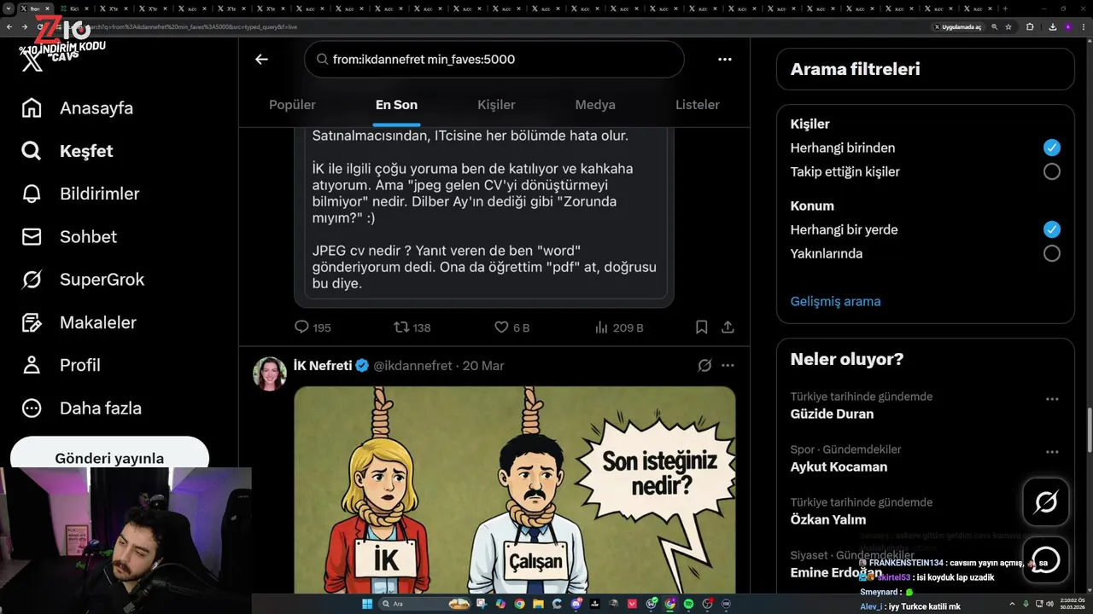Image resolution: width=1093 pixels, height=614 pixels.
Task: Open the Son isteğiniz nedir cartoon image
Action: (515, 490)
